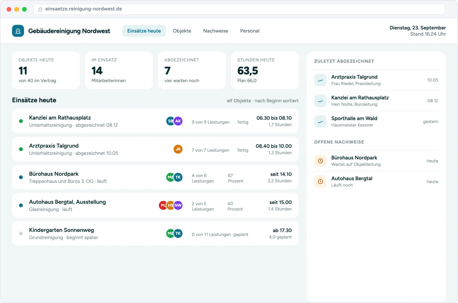Click the Abgezeichnet stat card
This screenshot has width=458, height=303.
[192, 70]
